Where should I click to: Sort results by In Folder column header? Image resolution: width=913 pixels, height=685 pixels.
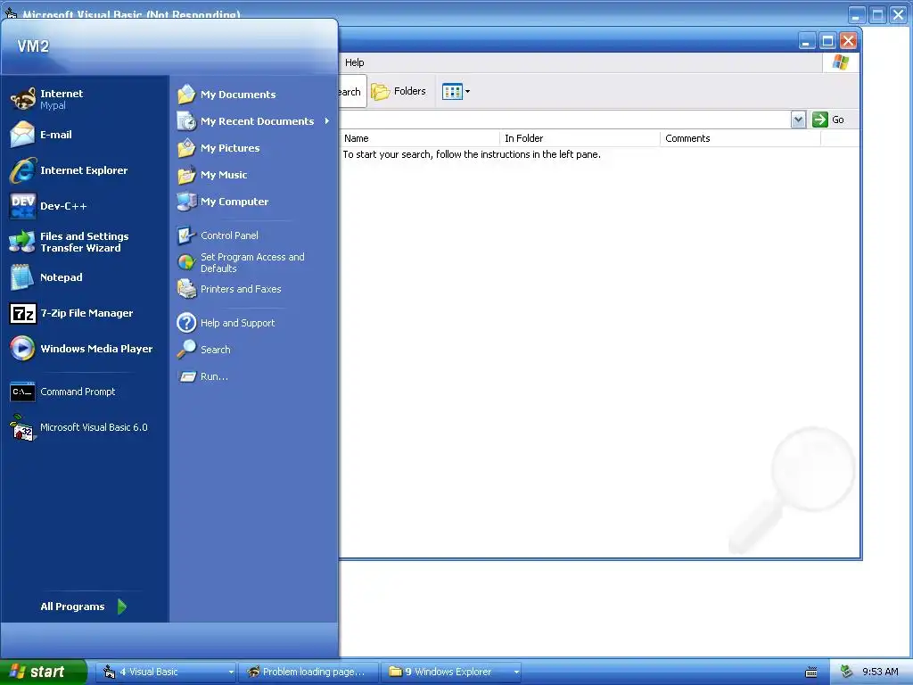tap(580, 138)
